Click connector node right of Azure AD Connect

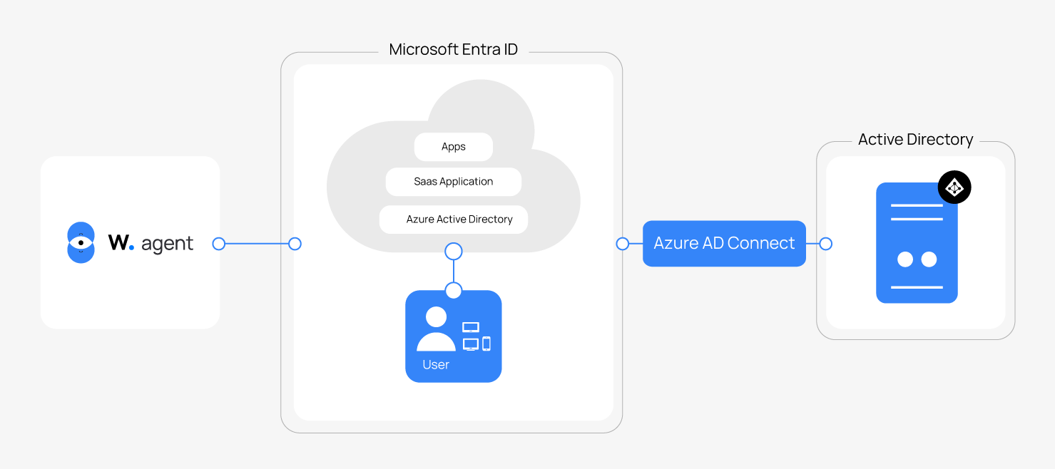coord(825,244)
